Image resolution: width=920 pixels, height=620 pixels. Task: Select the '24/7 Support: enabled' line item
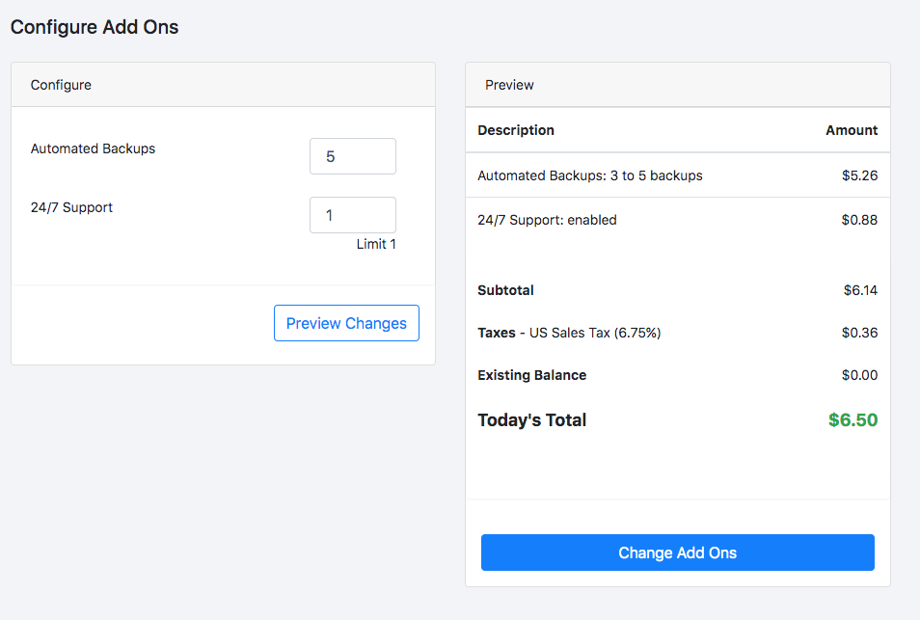pos(547,220)
